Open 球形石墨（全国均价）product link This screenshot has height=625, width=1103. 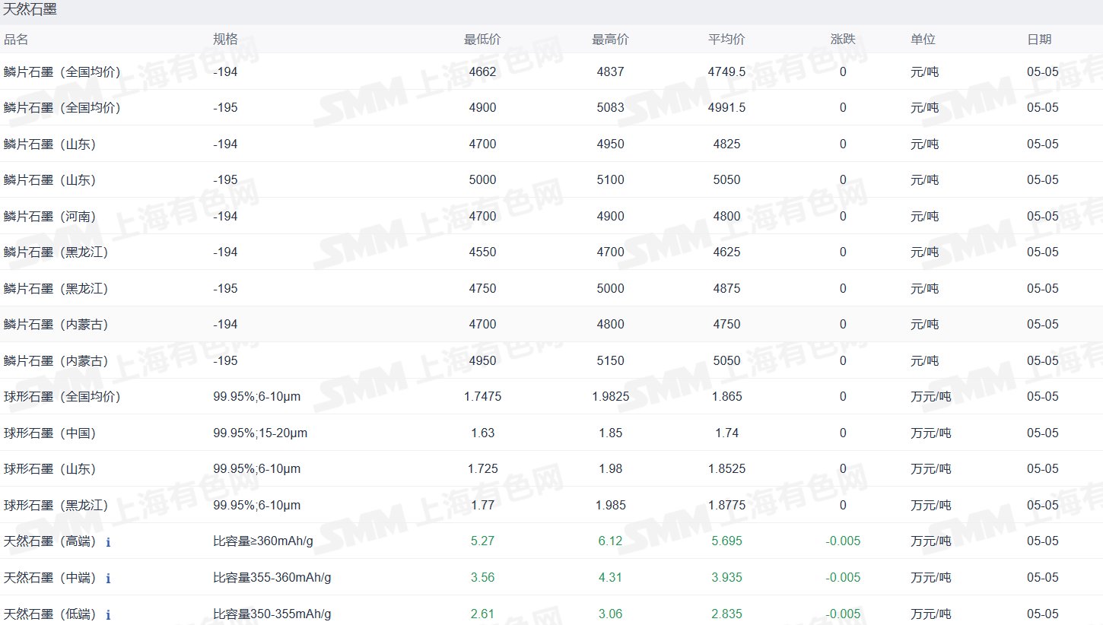pos(62,396)
